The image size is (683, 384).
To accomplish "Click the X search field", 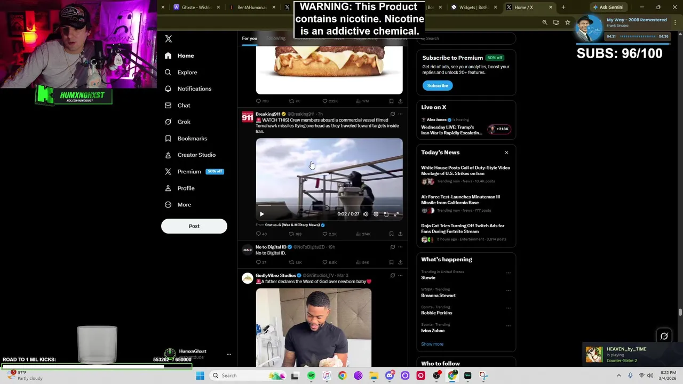I will (x=467, y=38).
